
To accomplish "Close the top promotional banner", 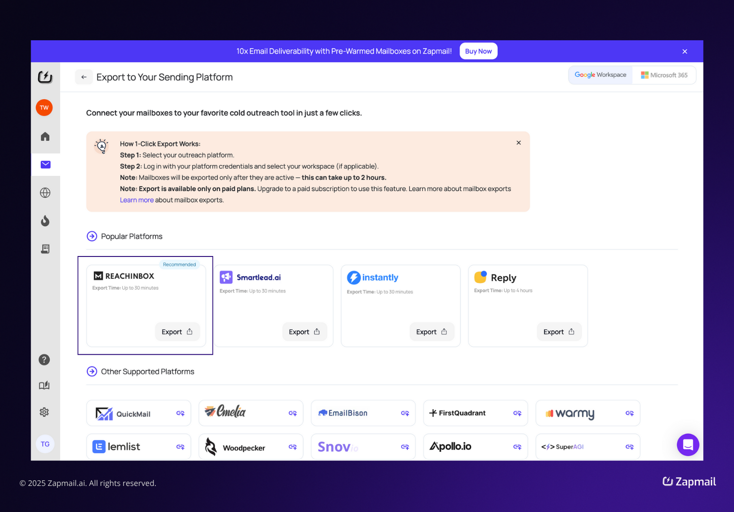I will point(685,51).
